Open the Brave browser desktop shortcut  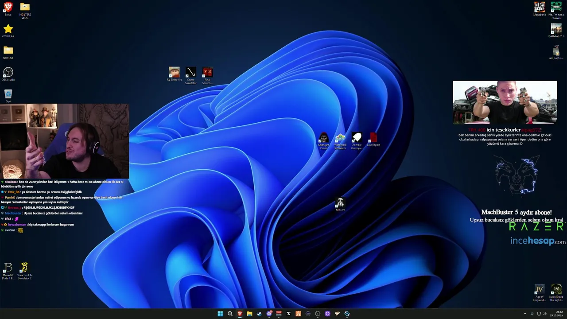8,9
